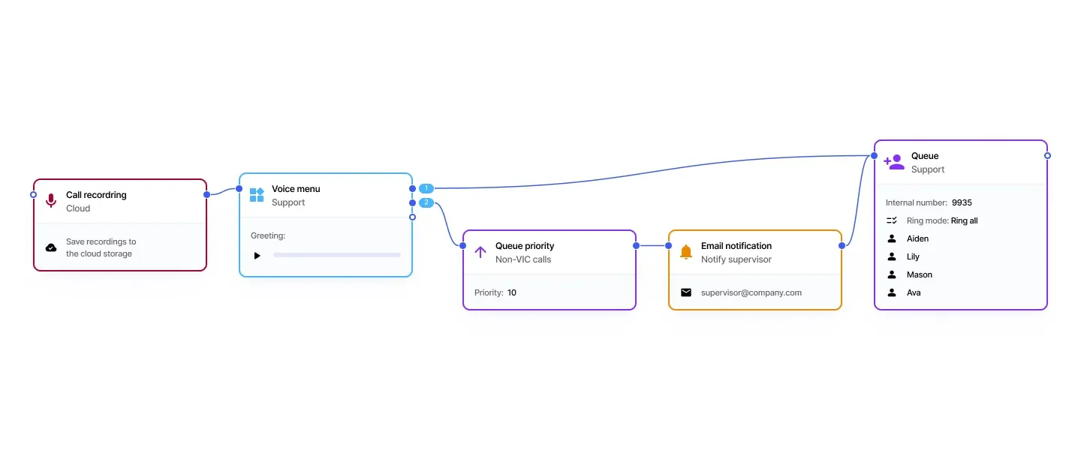Click the microphone icon in Call recording node
The image size is (1081, 450).
(51, 201)
